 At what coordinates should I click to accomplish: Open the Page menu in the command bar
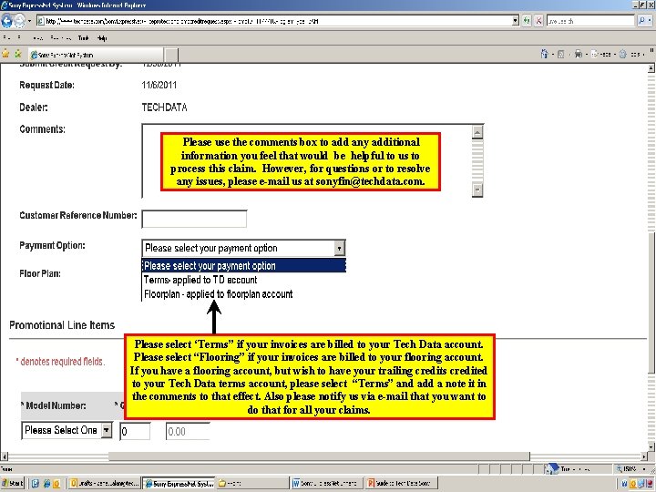coord(603,54)
